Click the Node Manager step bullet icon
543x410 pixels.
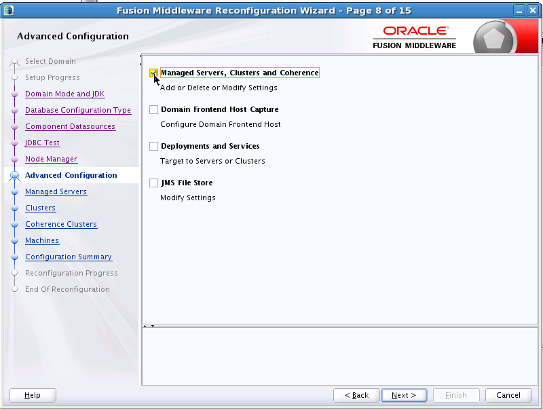tap(14, 160)
